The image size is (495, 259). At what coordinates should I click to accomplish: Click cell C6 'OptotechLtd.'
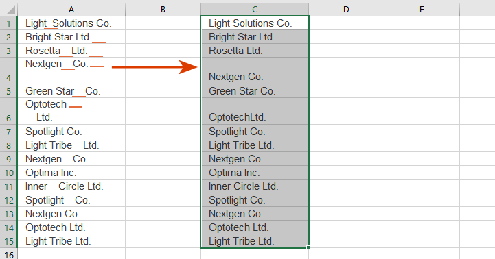(x=255, y=111)
